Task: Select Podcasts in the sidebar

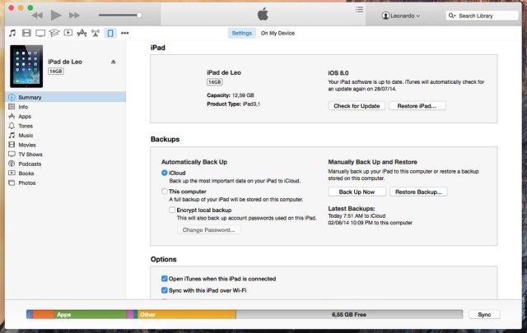Action: [x=30, y=163]
